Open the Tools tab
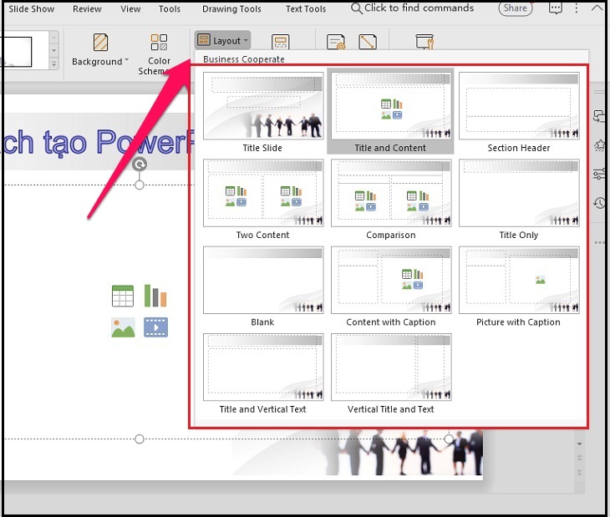 click(x=170, y=9)
